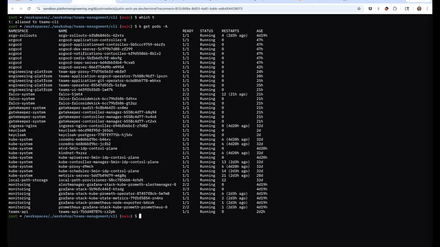Select pod teams-api-7b5d487876-cz2pb
The width and height of the screenshot is (440, 247).
click(87, 212)
